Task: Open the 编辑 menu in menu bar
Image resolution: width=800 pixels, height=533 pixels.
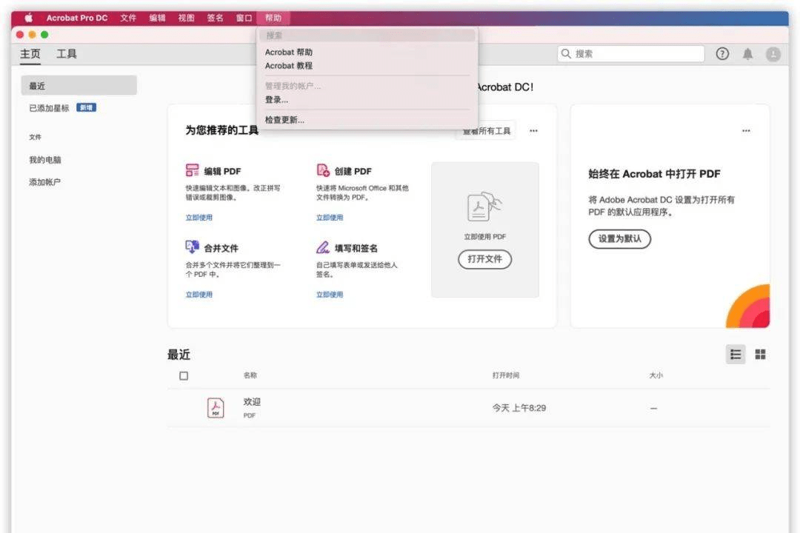Action: click(157, 18)
